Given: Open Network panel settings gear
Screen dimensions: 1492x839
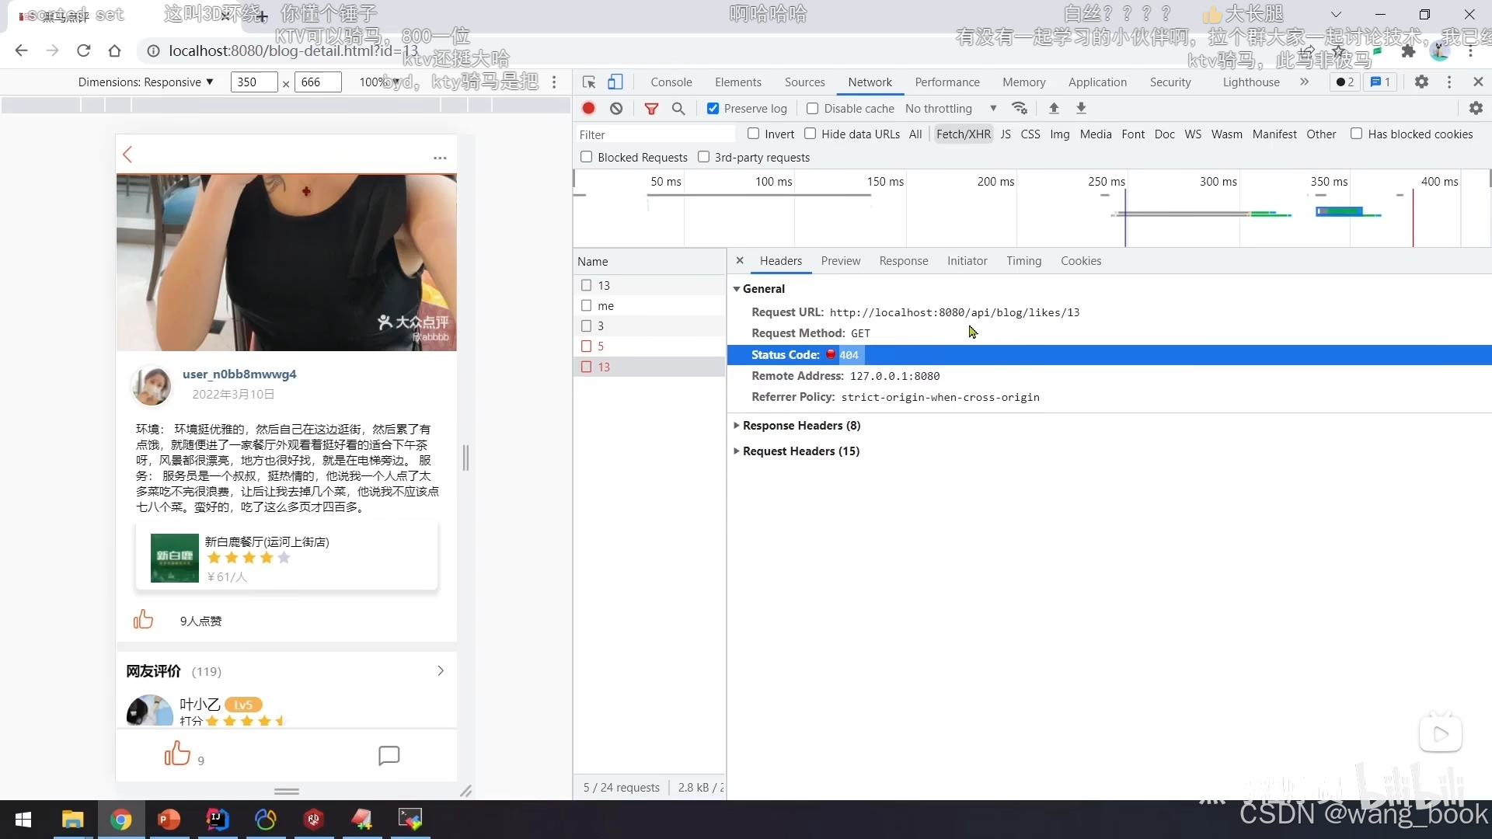Looking at the screenshot, I should coord(1476,109).
